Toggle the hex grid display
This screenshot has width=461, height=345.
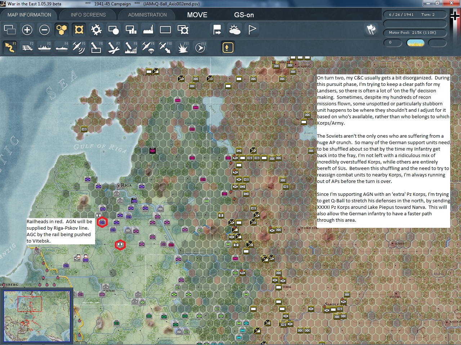point(62,29)
